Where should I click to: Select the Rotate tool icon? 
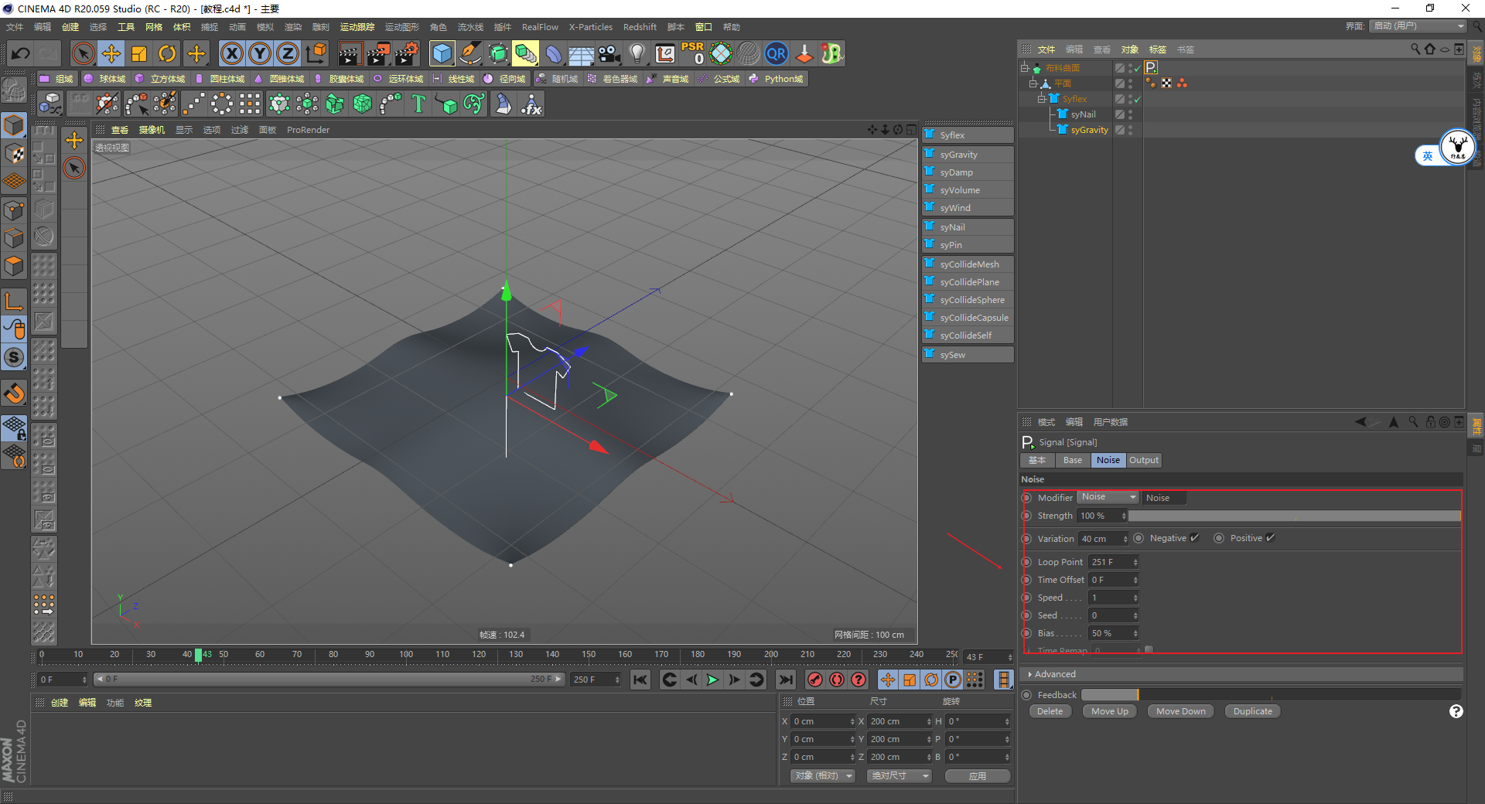click(x=167, y=54)
